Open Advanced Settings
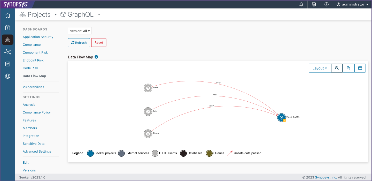Screen dimensions: 372x181 pyautogui.click(x=37, y=151)
